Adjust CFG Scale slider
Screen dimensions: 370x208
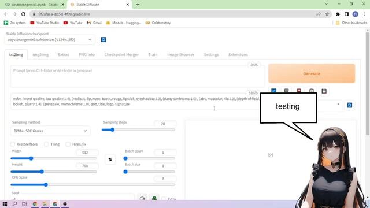93,185
